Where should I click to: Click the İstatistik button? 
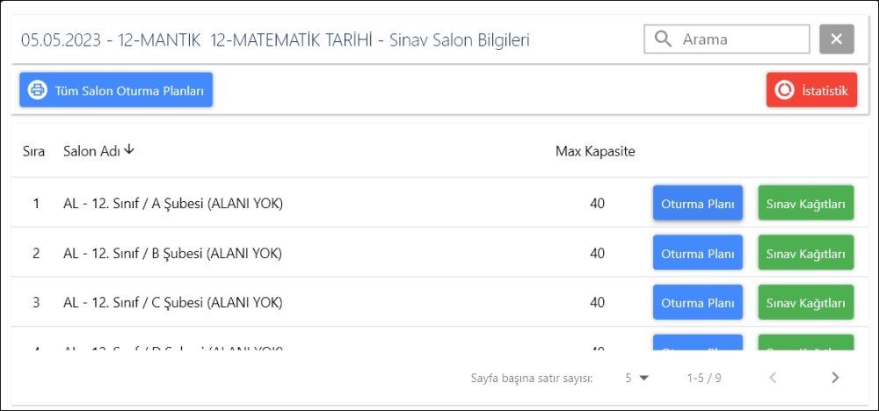coord(811,90)
